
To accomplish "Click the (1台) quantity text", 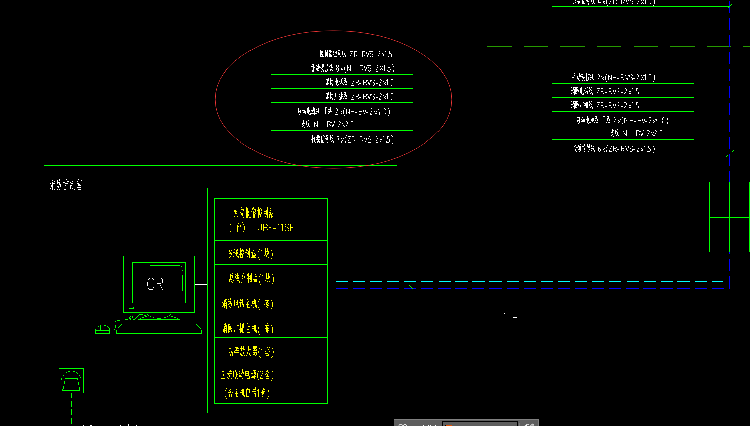I will click(x=237, y=228).
